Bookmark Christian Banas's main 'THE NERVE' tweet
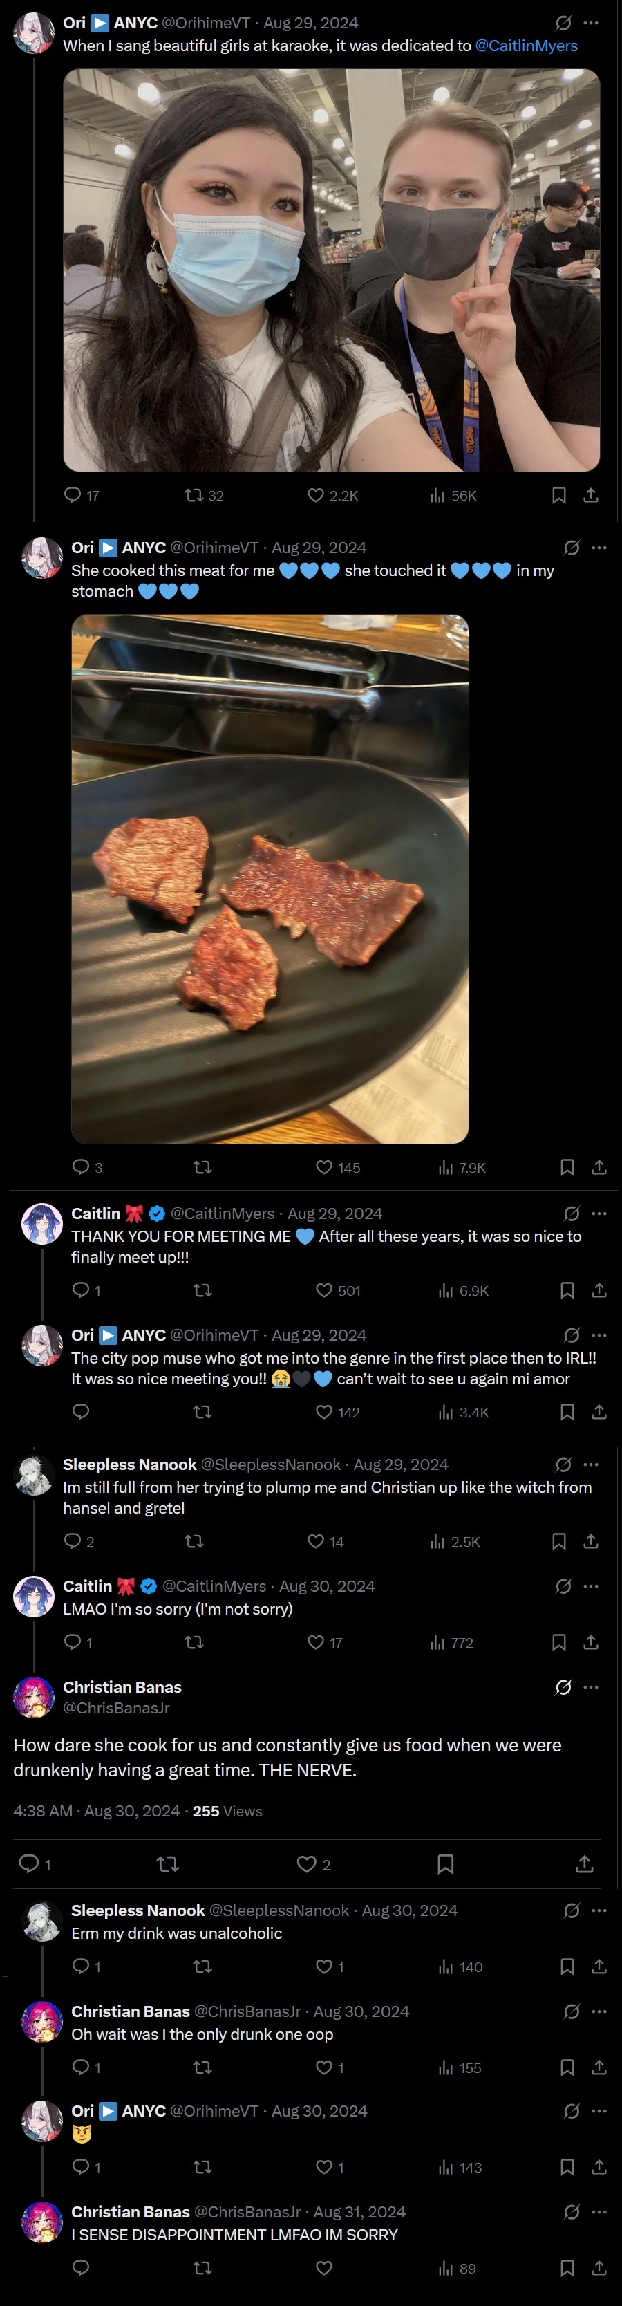Screen dimensions: 622x2306 445,1863
